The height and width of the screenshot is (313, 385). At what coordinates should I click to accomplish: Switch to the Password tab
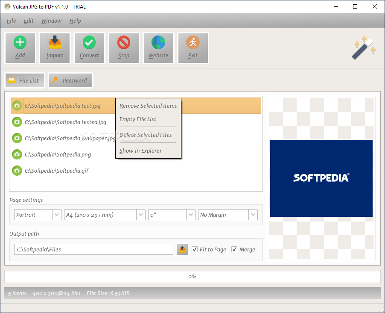point(71,80)
